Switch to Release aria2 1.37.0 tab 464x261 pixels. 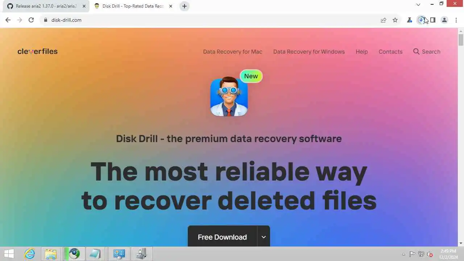tap(46, 6)
